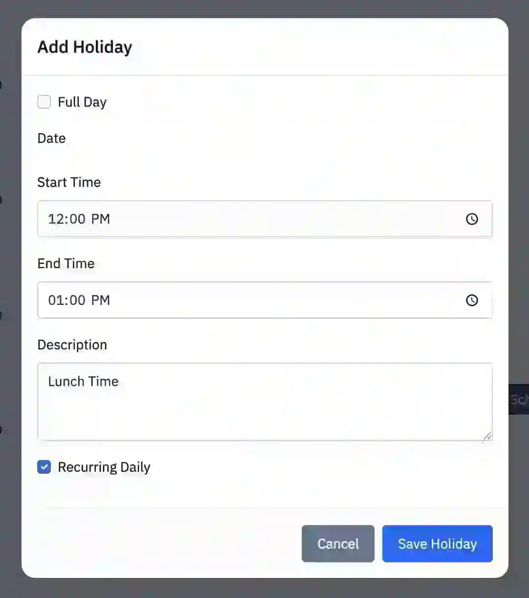
Task: Select the PM segment in Start Time
Action: pyautogui.click(x=101, y=219)
